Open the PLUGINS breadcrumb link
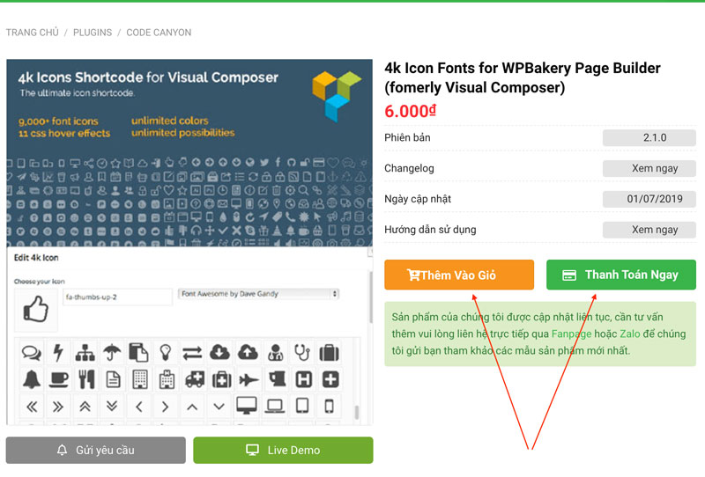Image resolution: width=705 pixels, height=477 pixels. coord(93,33)
